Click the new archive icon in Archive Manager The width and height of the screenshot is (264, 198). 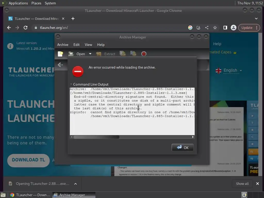point(60,54)
